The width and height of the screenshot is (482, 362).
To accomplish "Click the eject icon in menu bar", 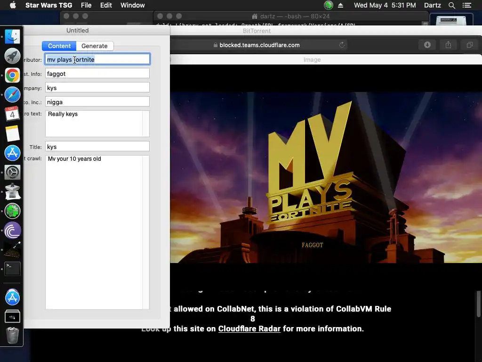I will pyautogui.click(x=341, y=5).
